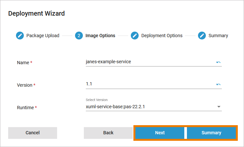Image resolution: width=244 pixels, height=147 pixels.
Task: Proceed with the Next button
Action: (x=160, y=133)
